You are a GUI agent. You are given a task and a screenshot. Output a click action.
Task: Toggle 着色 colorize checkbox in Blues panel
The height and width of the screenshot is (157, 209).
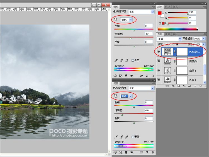pos(133,137)
